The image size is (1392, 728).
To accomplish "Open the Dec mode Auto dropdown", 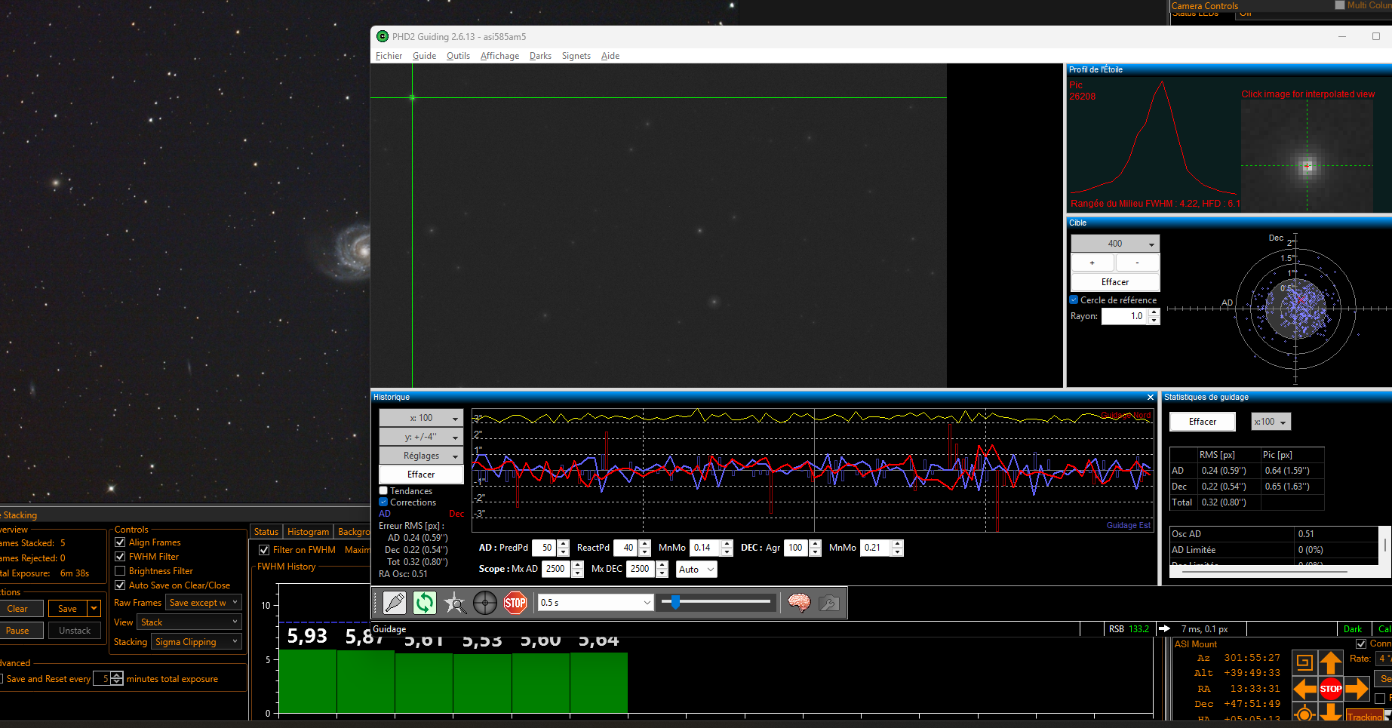I will point(696,570).
